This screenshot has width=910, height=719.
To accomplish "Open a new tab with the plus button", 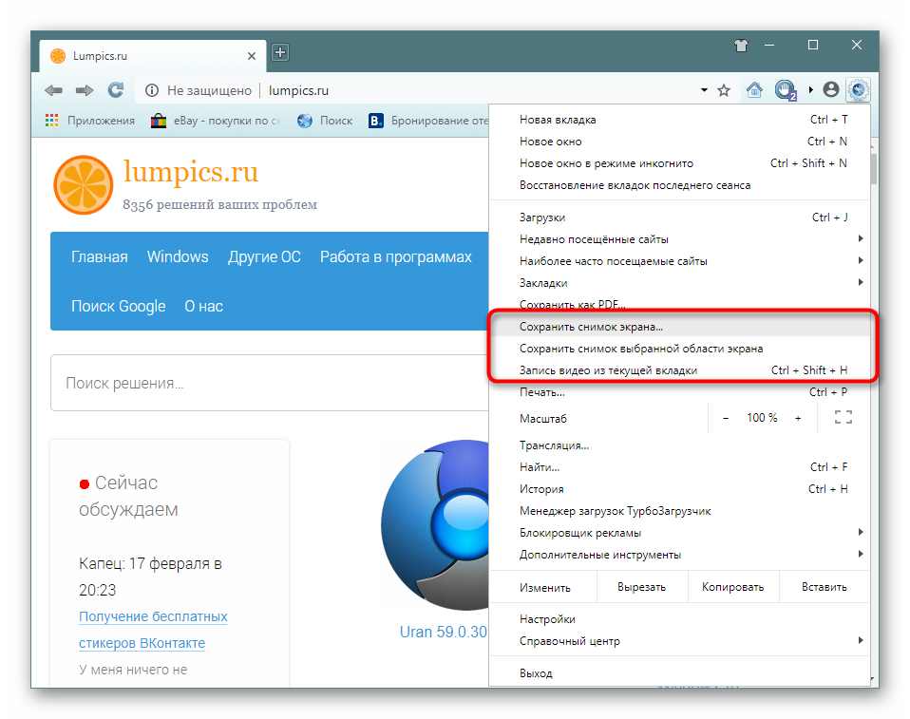I will [280, 53].
